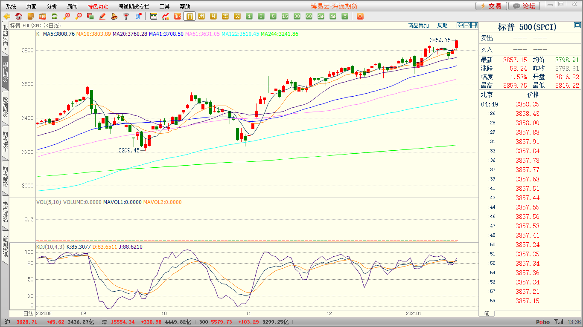
Task: Select the 4hr period button
Action: [333, 17]
